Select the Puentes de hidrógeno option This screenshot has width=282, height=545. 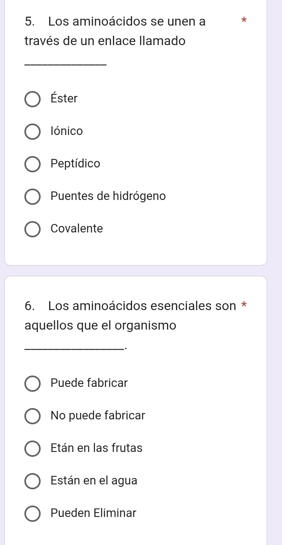[x=33, y=196]
